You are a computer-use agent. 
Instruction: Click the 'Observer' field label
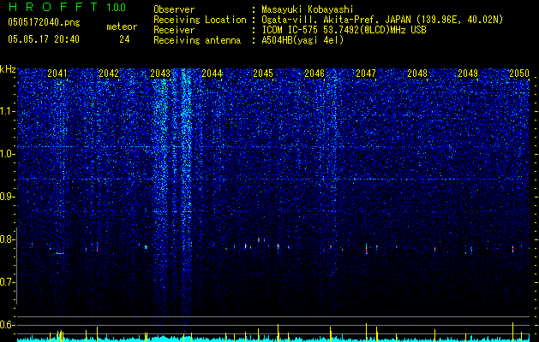click(x=174, y=9)
